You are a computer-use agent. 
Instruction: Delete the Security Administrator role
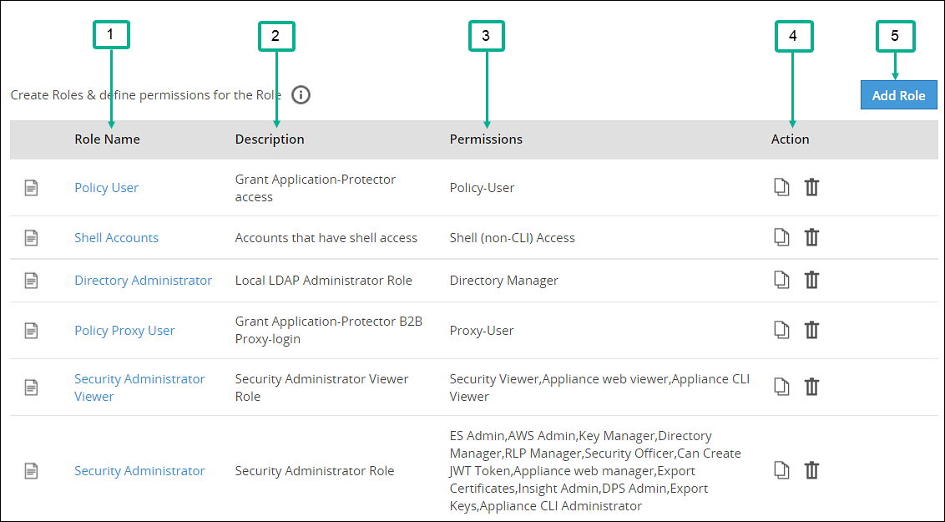(x=811, y=470)
